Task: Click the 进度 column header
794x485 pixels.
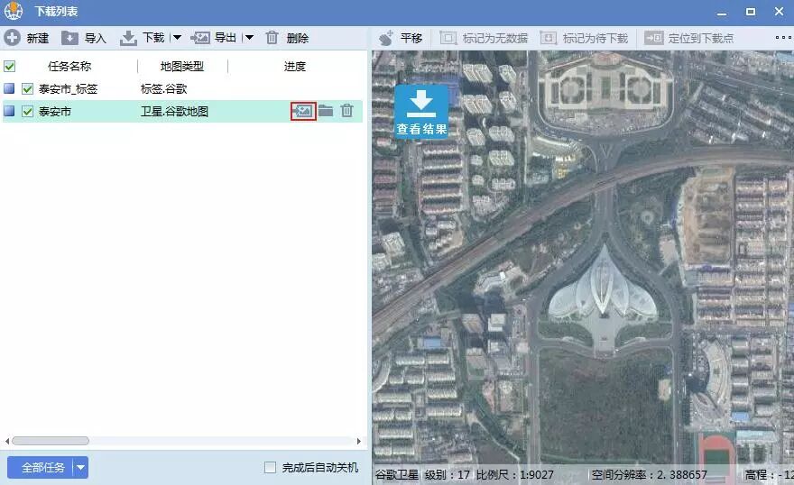Action: click(295, 66)
